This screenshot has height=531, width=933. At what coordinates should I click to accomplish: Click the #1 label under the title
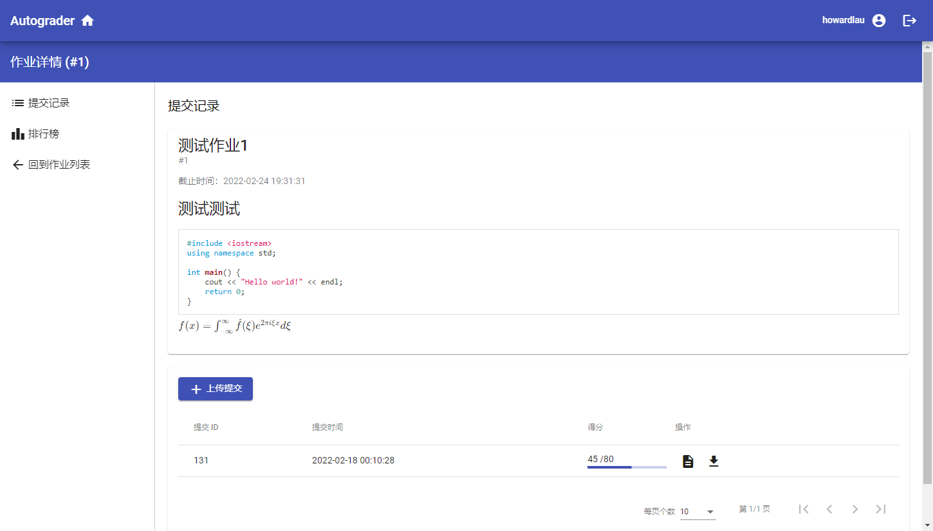pos(183,160)
